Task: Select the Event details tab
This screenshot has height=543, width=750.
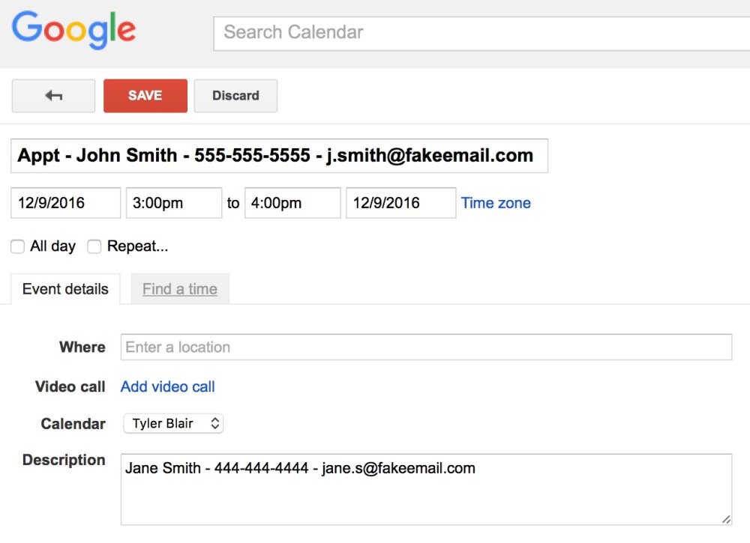Action: (65, 289)
